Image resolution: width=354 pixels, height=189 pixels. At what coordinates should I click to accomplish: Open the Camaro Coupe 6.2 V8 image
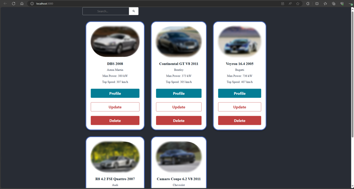[x=179, y=157]
